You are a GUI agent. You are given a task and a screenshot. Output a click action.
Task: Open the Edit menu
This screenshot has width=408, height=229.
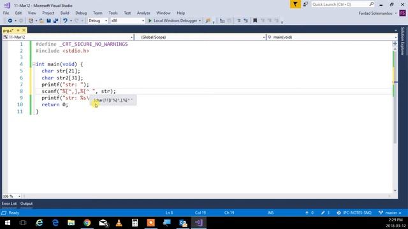click(x=18, y=13)
